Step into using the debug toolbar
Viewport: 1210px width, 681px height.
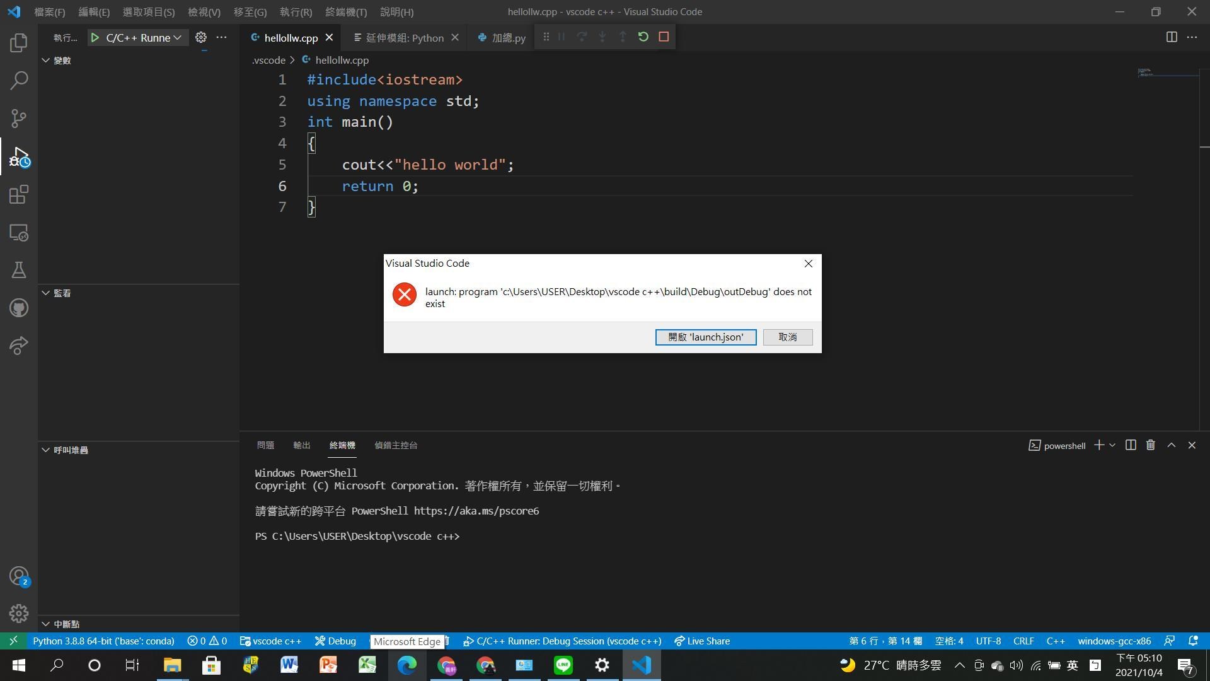(x=602, y=37)
